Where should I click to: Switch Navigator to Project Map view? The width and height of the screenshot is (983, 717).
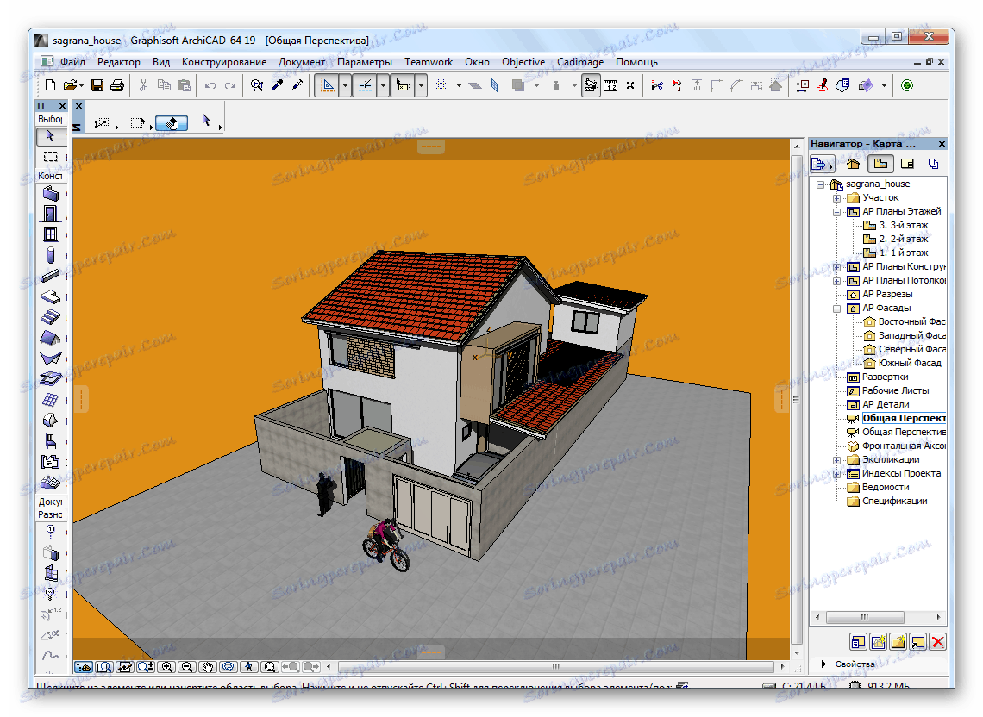click(854, 165)
